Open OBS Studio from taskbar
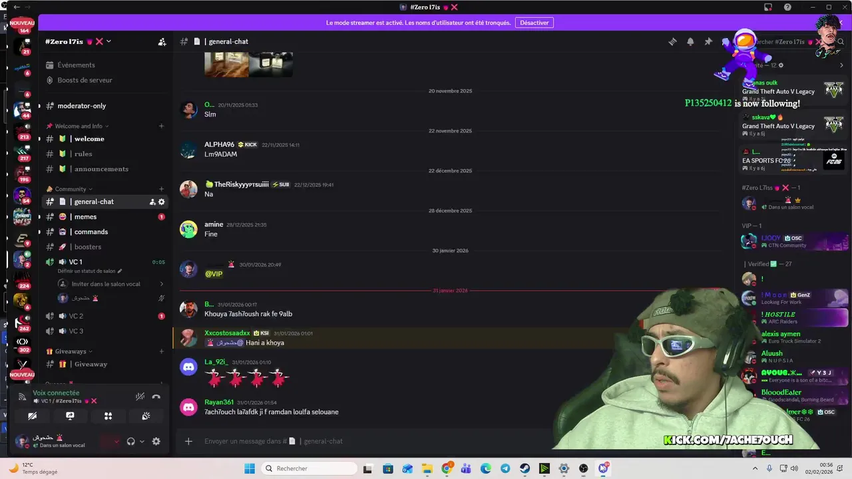 click(x=583, y=468)
